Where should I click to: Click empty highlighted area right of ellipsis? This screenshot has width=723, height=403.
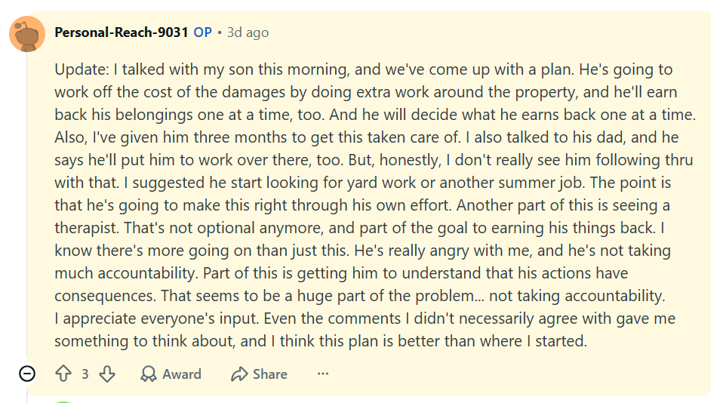pyautogui.click(x=507, y=374)
